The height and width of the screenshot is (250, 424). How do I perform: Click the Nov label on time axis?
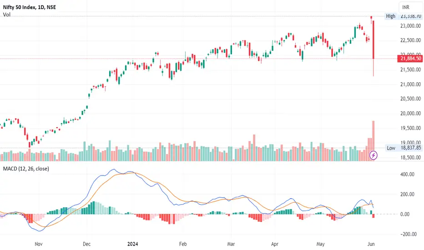coord(38,244)
